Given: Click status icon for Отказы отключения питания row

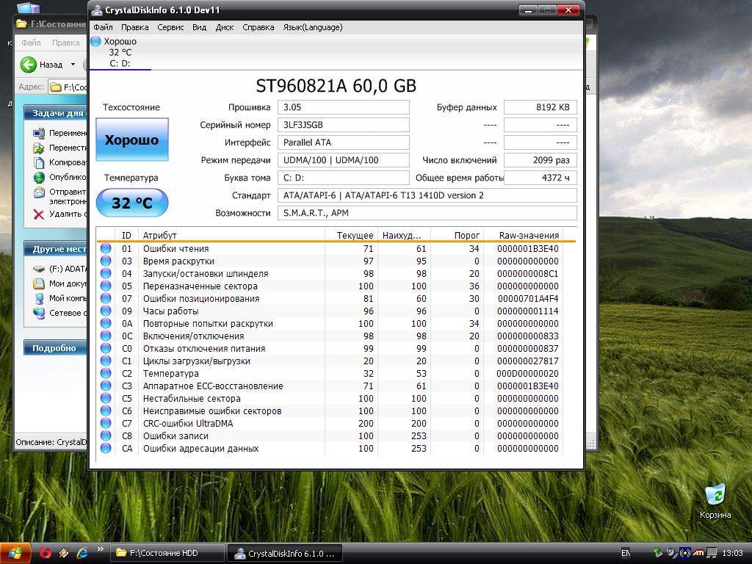Looking at the screenshot, I should click(x=106, y=348).
